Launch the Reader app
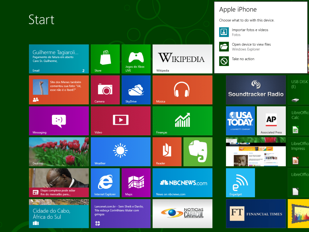Screen dimensions: 309x232 pyautogui.click(x=167, y=152)
